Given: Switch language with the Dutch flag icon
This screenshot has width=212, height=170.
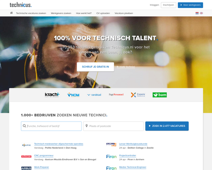Looking at the screenshot, I should 197,13.
